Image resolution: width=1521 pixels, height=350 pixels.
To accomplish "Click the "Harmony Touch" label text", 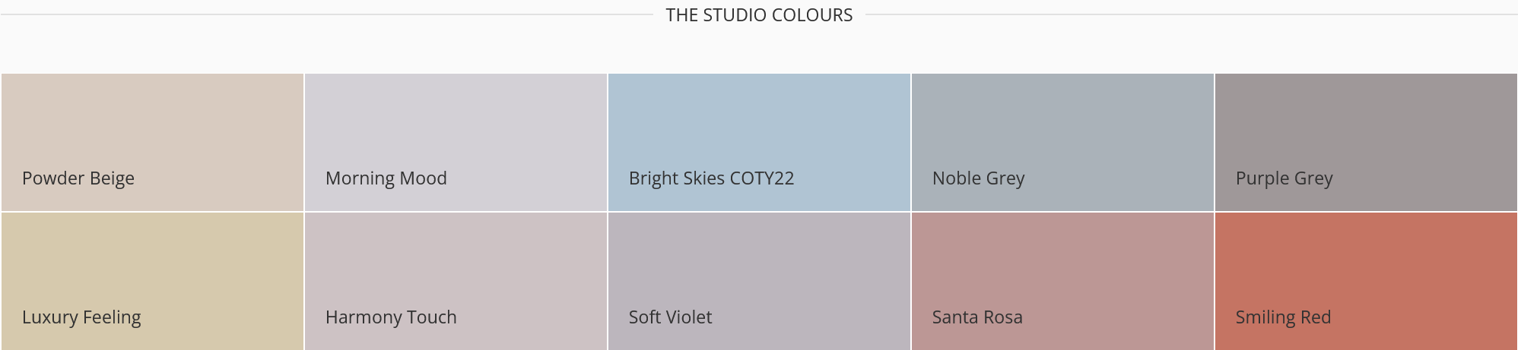I will 391,317.
